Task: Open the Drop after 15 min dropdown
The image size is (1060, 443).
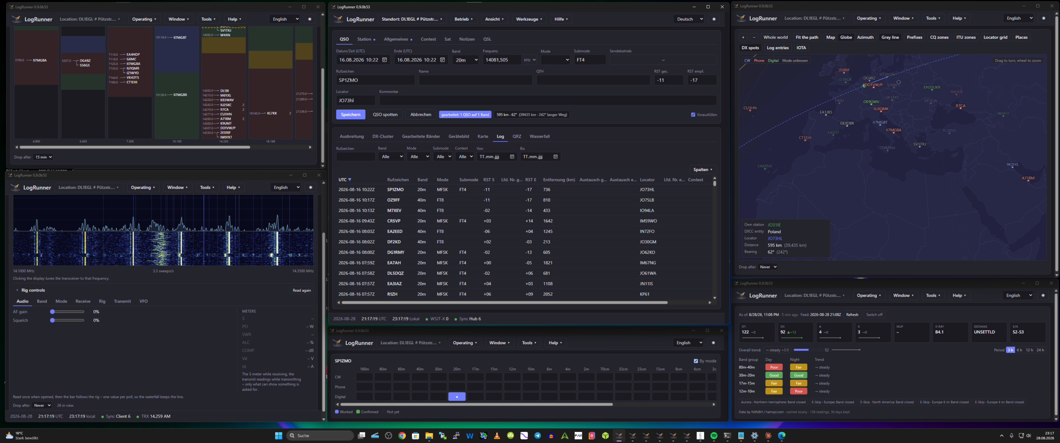Action: tap(43, 157)
